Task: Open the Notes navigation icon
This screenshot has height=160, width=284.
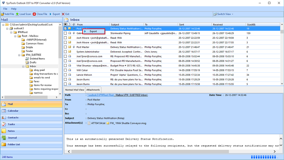Action: (4, 131)
